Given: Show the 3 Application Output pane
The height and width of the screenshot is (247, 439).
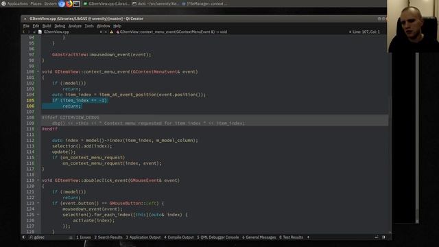Looking at the screenshot, I should click(x=143, y=237).
